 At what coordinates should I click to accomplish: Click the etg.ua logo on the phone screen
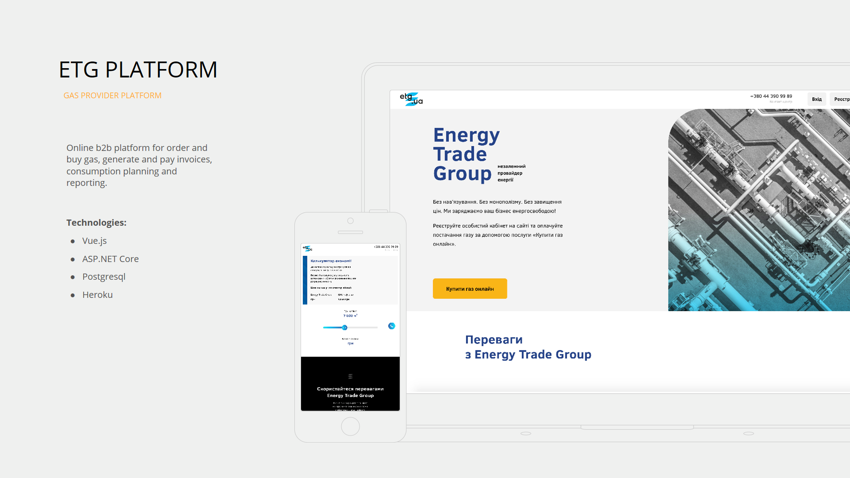coord(307,248)
